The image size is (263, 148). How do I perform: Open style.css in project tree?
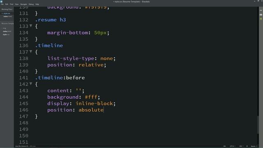(x=6, y=35)
